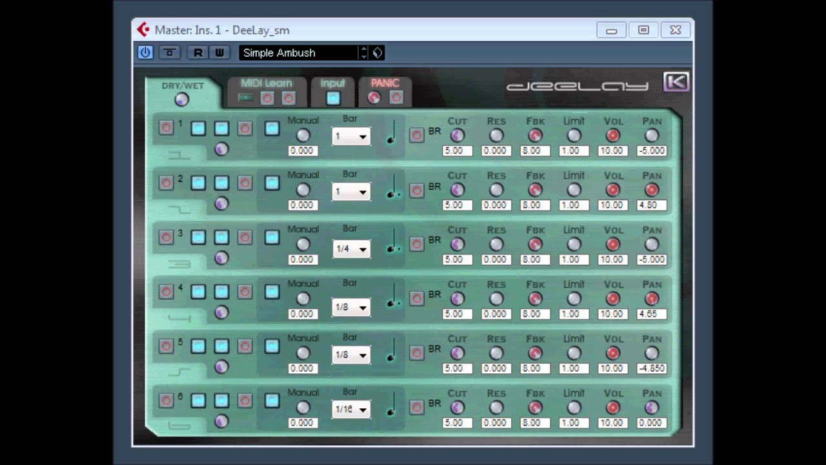Open the Simple Ambush preset name field
Viewport: 826px width, 465px height.
[298, 53]
